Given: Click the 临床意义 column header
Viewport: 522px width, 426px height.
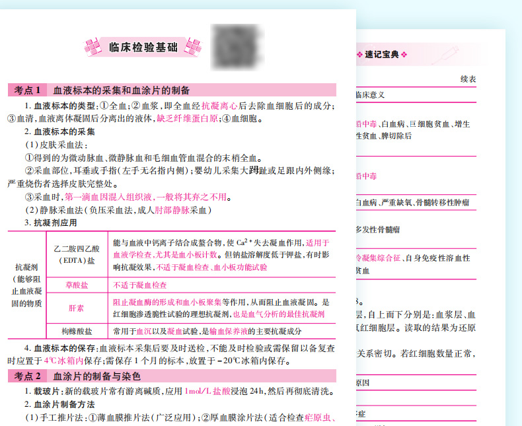Looking at the screenshot, I should pyautogui.click(x=370, y=94).
